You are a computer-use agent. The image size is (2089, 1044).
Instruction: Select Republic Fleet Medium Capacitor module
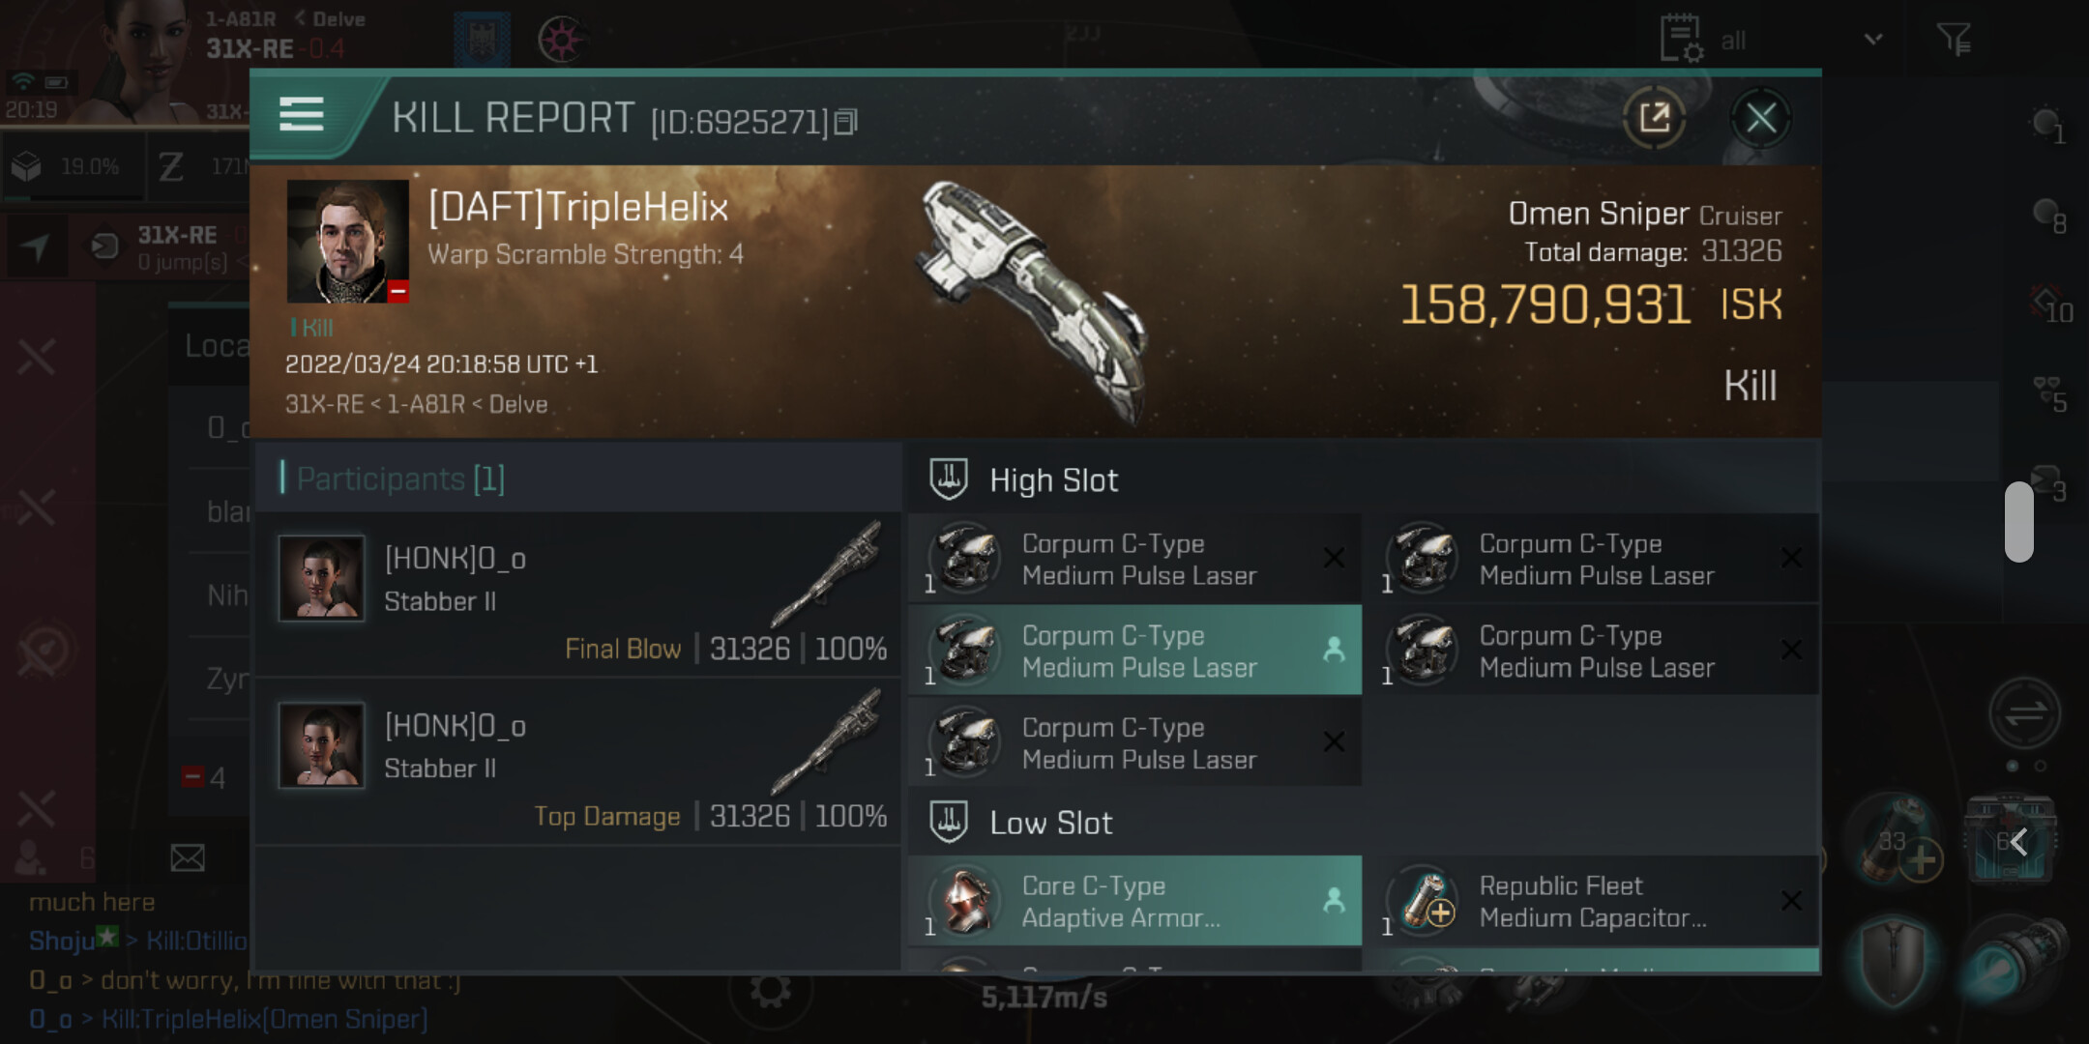(x=1593, y=901)
